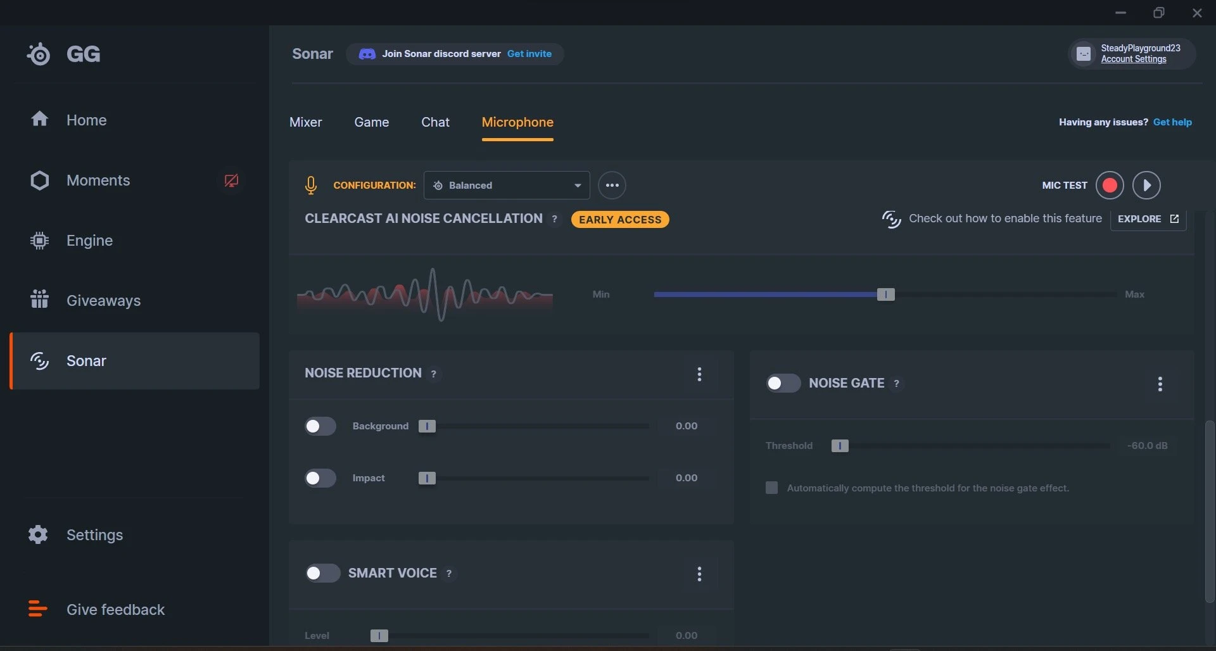The height and width of the screenshot is (651, 1216).
Task: Click the vertical scrollbar on right
Action: tap(1210, 511)
